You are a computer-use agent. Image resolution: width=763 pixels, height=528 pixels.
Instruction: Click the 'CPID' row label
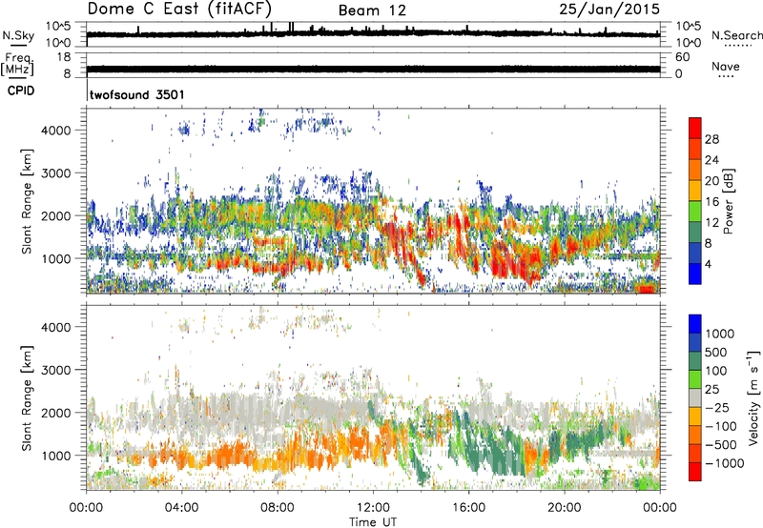21,91
